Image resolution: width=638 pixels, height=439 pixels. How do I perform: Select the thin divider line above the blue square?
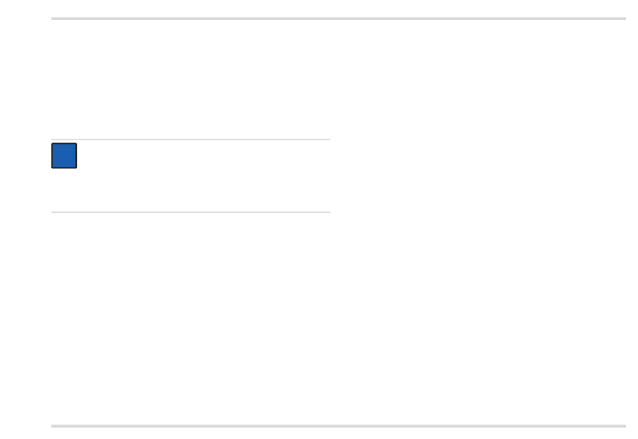(x=191, y=140)
